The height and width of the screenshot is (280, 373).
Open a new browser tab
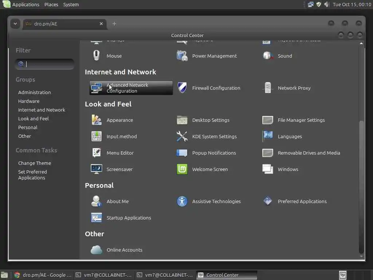click(114, 24)
